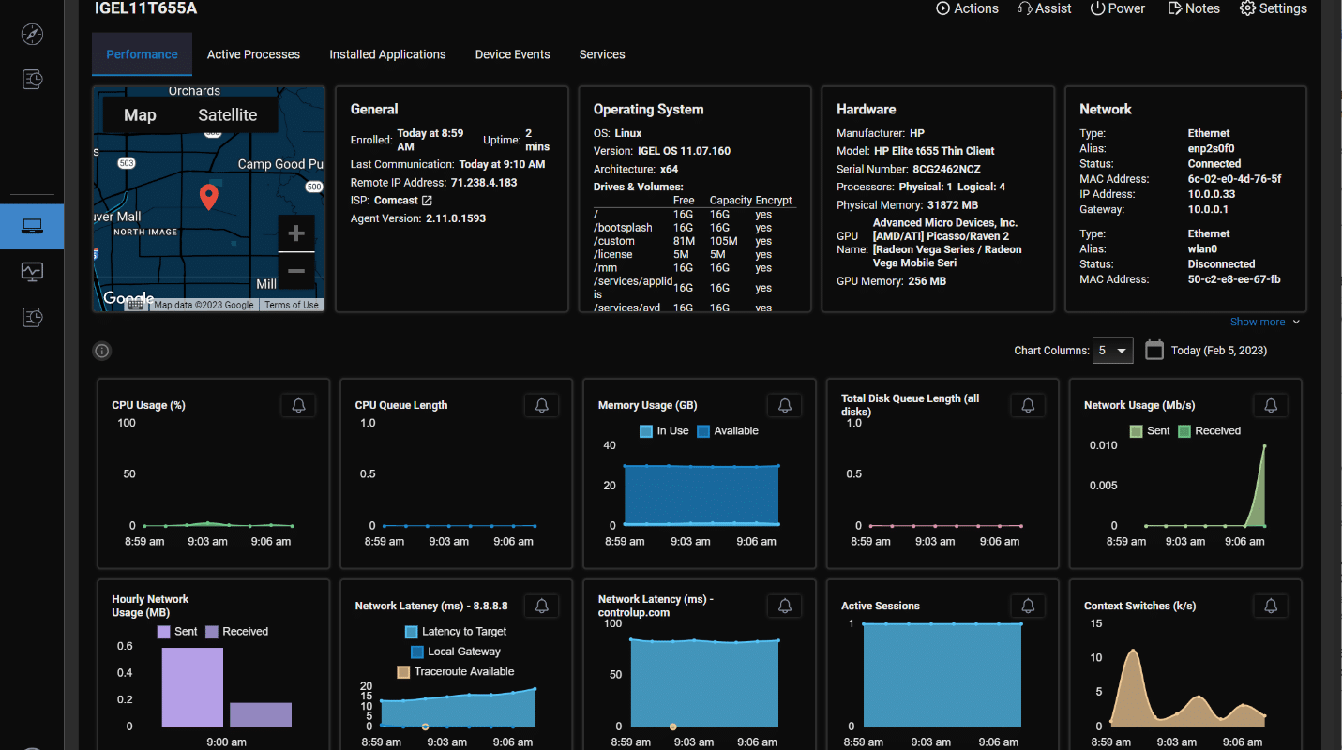
Task: Expand Show more network details
Action: click(1265, 322)
